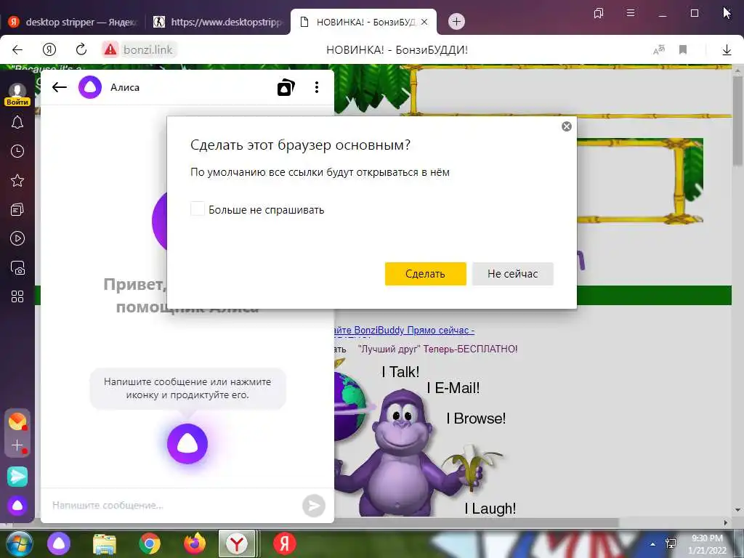Click the Не сейчас button
Screen dimensions: 744x558
[x=513, y=274]
